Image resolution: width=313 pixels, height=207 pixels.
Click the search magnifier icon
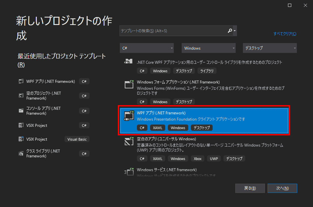pos(230,31)
